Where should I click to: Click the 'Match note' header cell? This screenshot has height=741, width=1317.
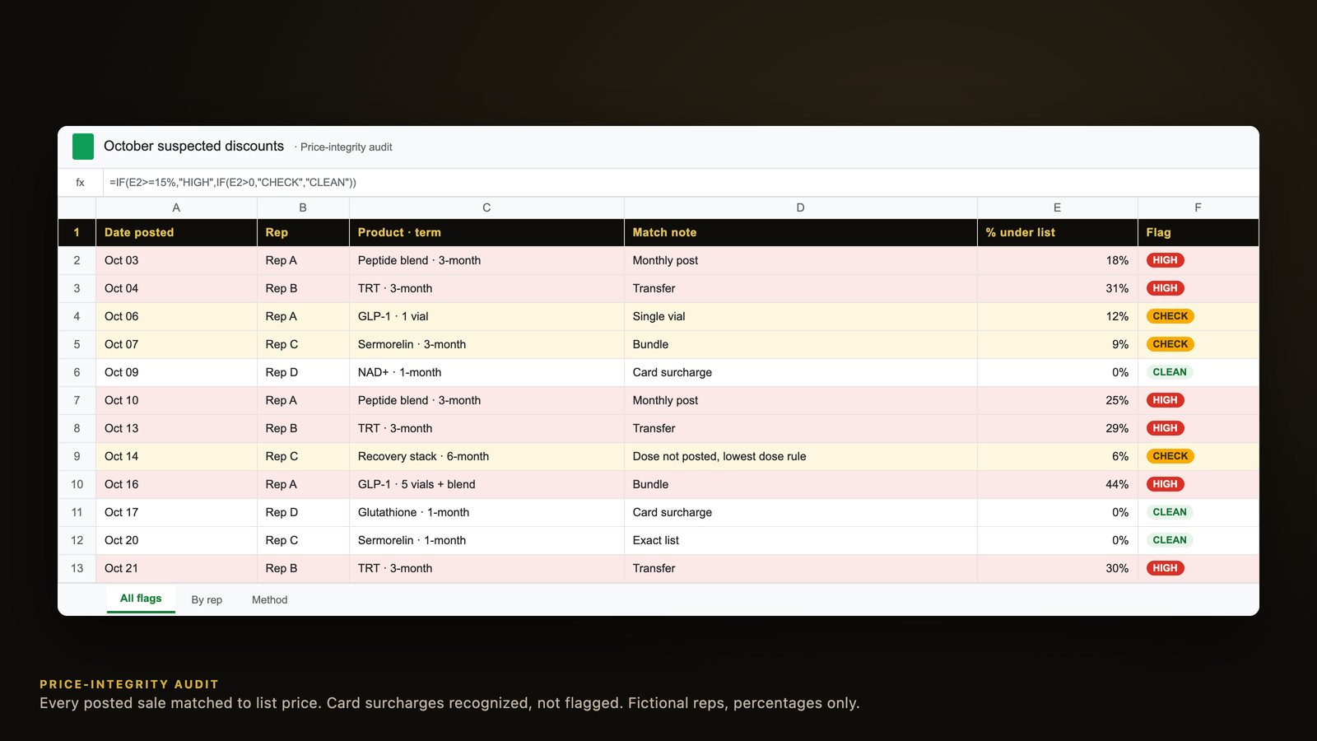pyautogui.click(x=800, y=232)
